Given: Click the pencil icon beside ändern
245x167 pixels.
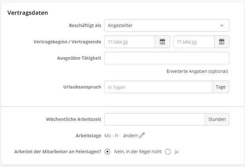Looking at the screenshot, I should click(142, 135).
